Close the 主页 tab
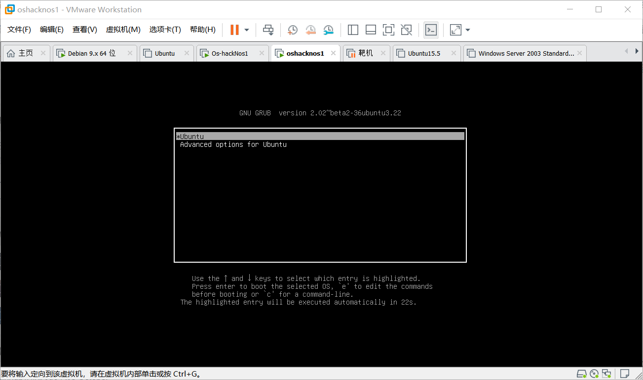The width and height of the screenshot is (643, 380). 43,53
